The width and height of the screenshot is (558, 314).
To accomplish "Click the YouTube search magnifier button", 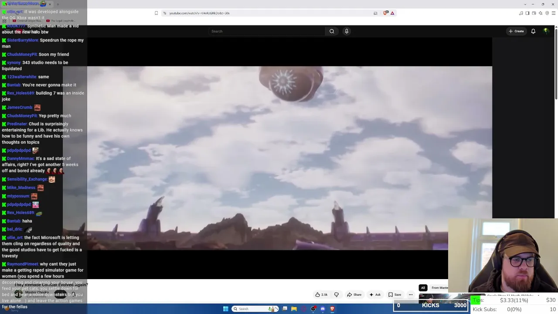I will point(332,31).
